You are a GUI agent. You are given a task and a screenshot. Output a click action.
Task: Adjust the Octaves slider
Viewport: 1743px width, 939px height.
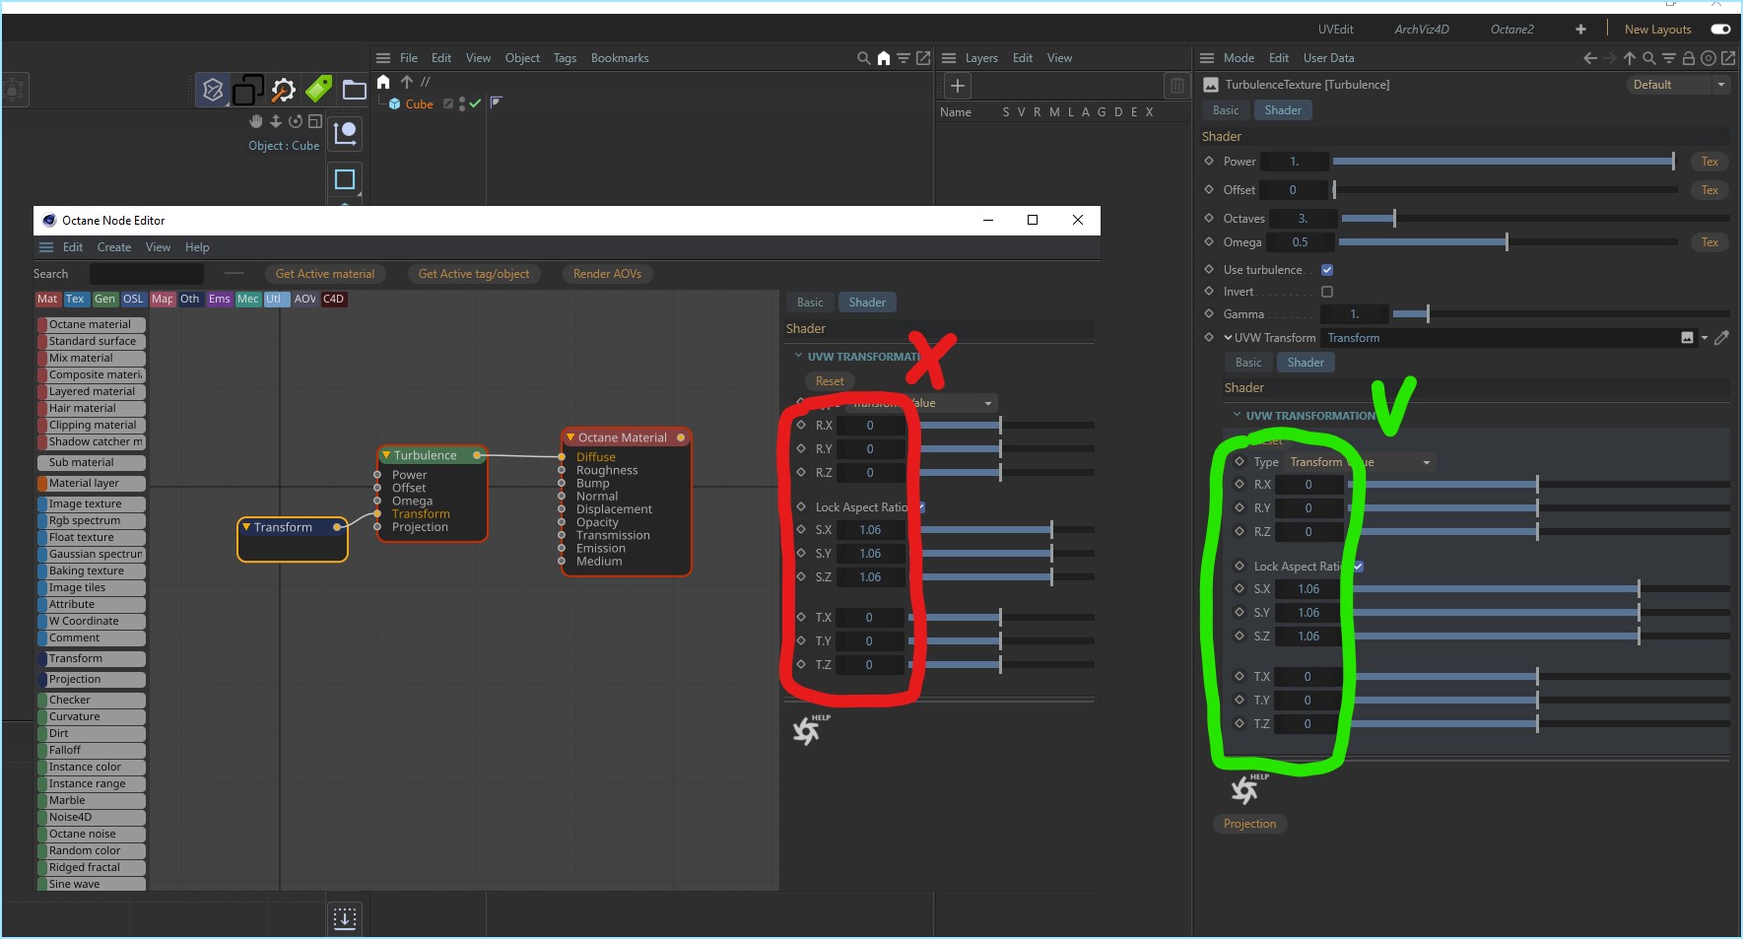(1535, 219)
